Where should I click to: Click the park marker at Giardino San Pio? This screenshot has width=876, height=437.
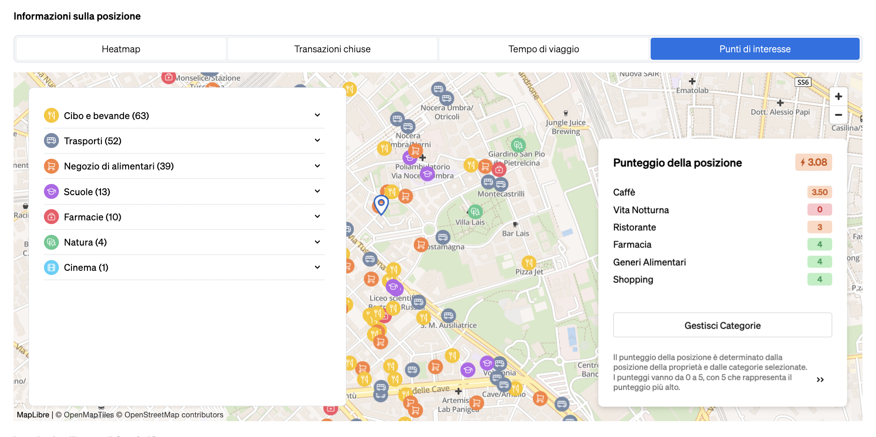click(x=518, y=145)
